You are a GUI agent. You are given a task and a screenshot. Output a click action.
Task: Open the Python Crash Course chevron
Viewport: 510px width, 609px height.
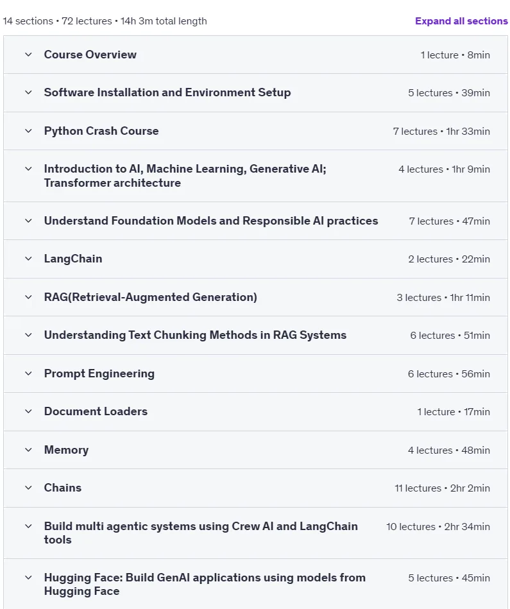[28, 131]
